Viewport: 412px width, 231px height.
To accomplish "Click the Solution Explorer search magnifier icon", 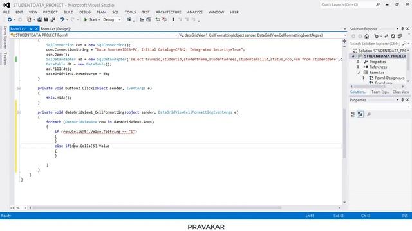I will (x=404, y=44).
